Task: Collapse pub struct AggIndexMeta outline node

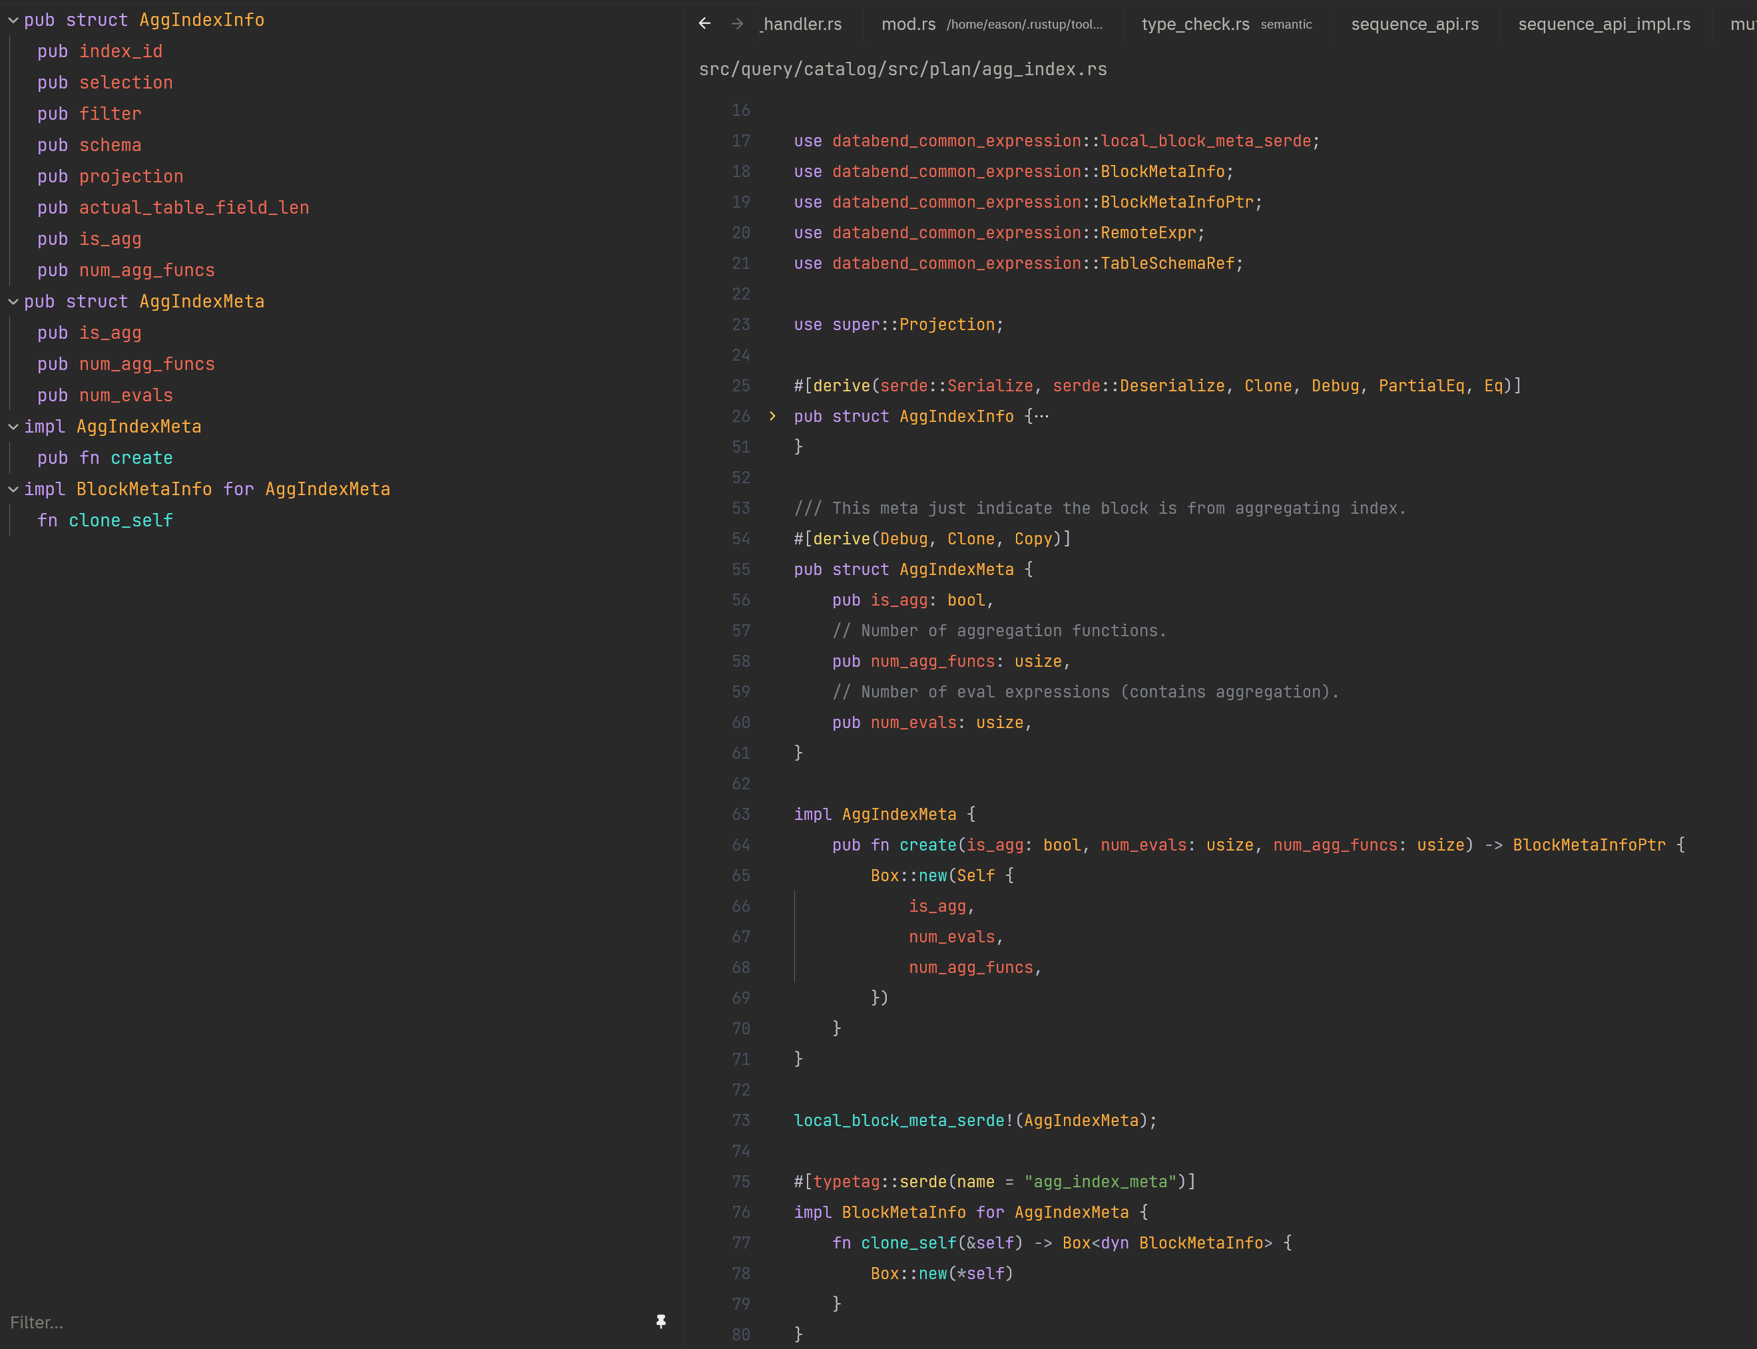Action: (x=14, y=302)
